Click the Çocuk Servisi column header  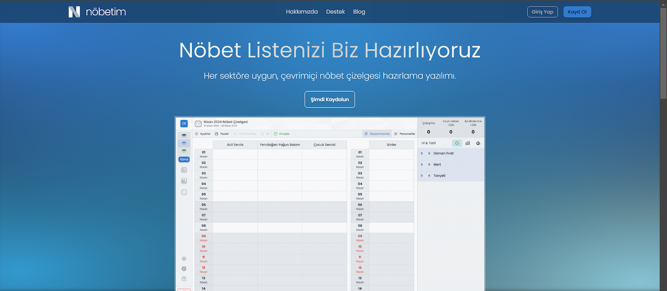coord(325,145)
